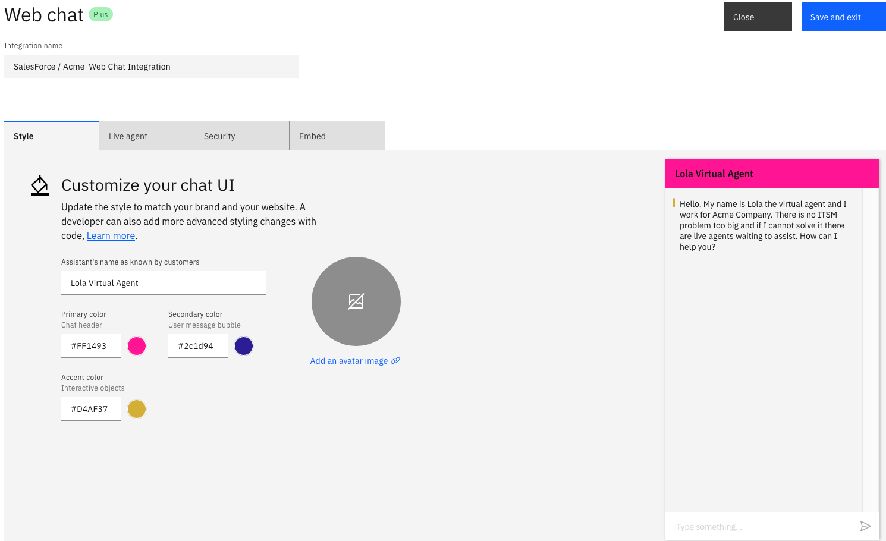886x541 pixels.
Task: Click the Type something chat input
Action: point(761,527)
